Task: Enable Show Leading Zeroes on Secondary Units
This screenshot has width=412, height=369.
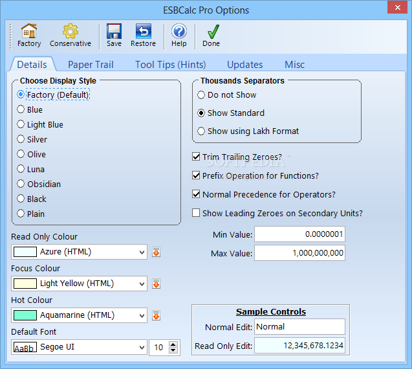Action: 196,213
